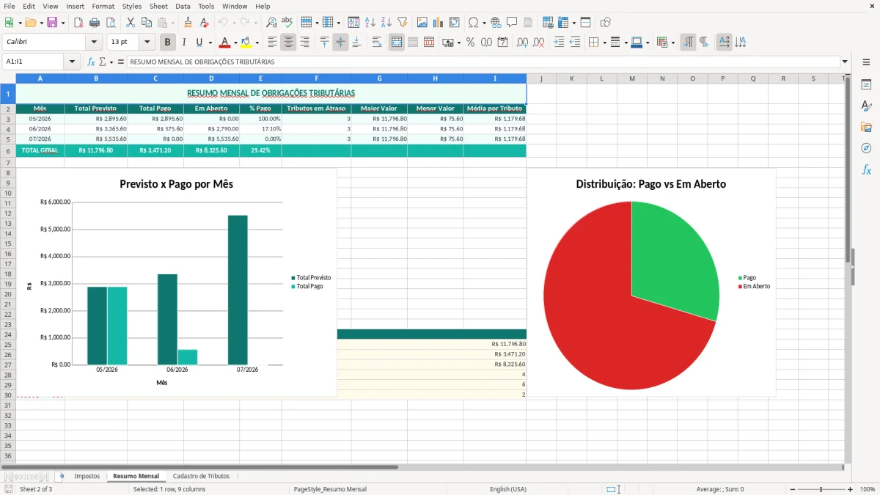This screenshot has width=880, height=495.
Task: Open Print Preview toggle
Action: click(111, 23)
